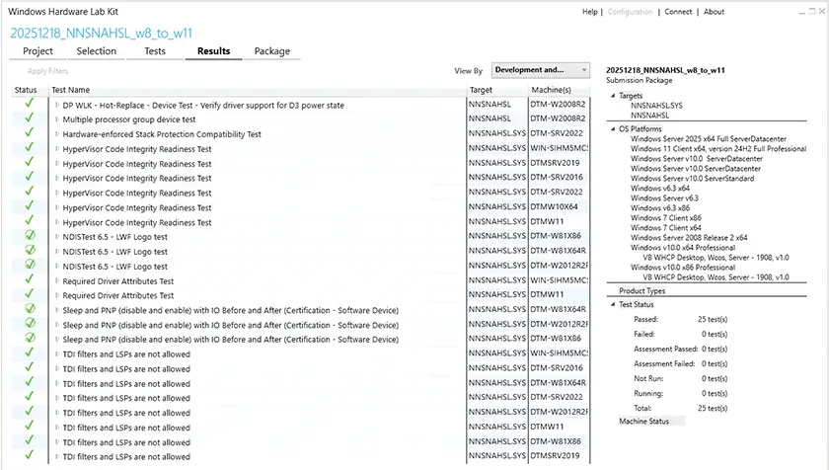Viewport: 829px width, 470px height.
Task: Open the Tests tab
Action: (x=155, y=51)
